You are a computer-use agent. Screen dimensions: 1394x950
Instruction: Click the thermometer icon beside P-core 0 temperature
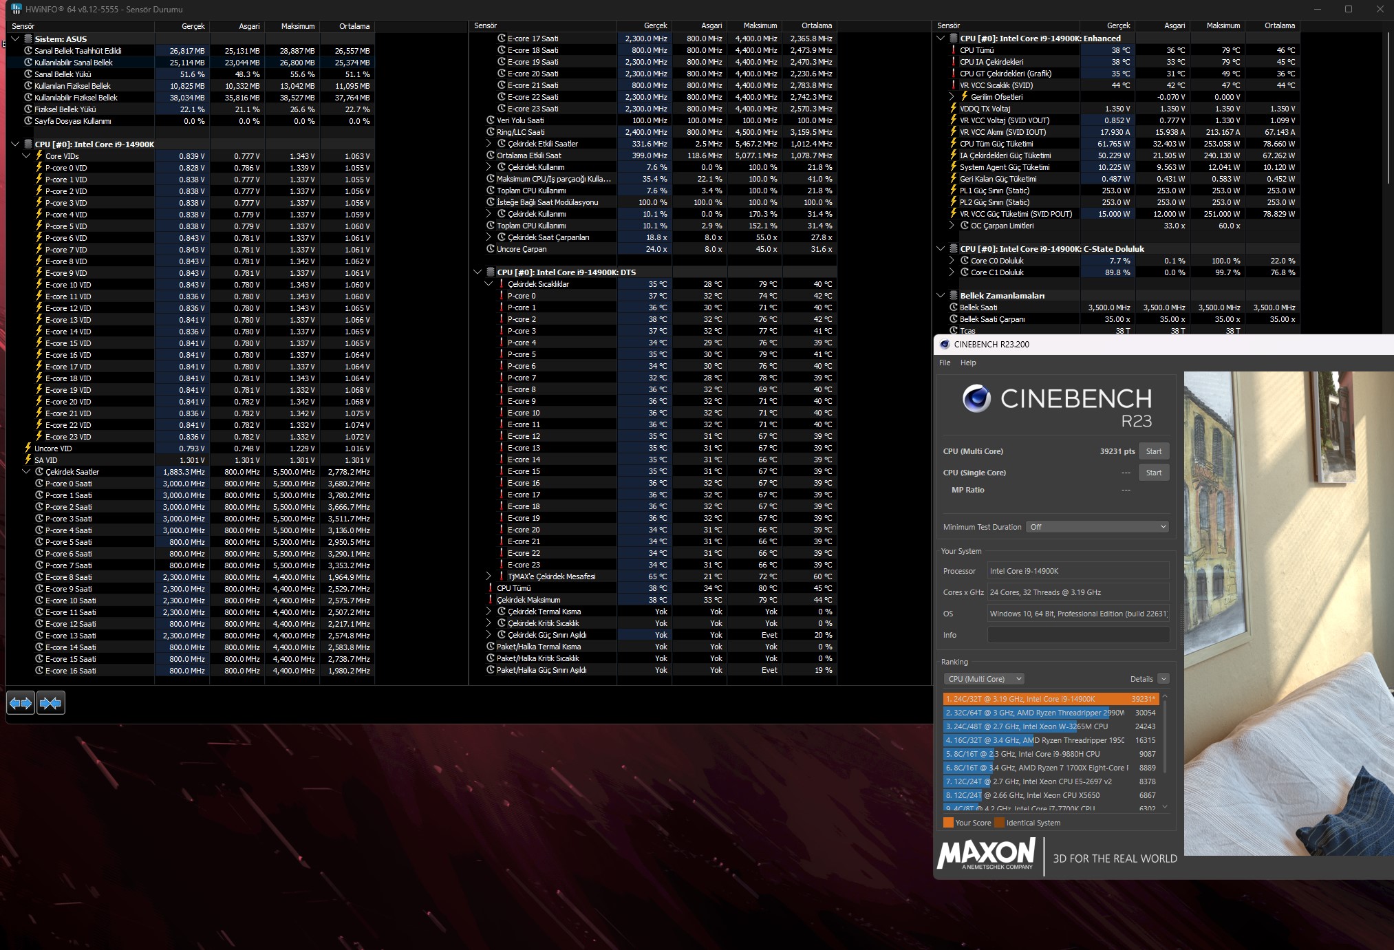(x=502, y=296)
